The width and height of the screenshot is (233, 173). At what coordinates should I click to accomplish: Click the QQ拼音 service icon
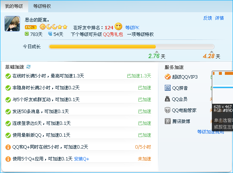click(168, 88)
